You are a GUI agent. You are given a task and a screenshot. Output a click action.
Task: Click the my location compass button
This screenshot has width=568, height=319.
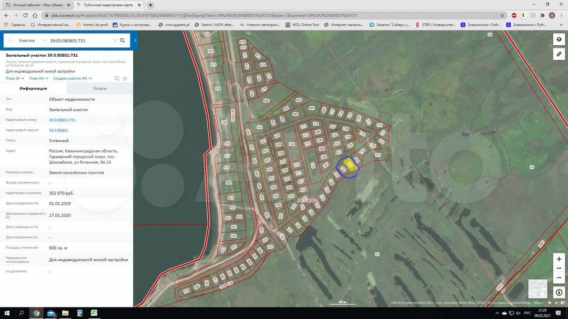[559, 293]
